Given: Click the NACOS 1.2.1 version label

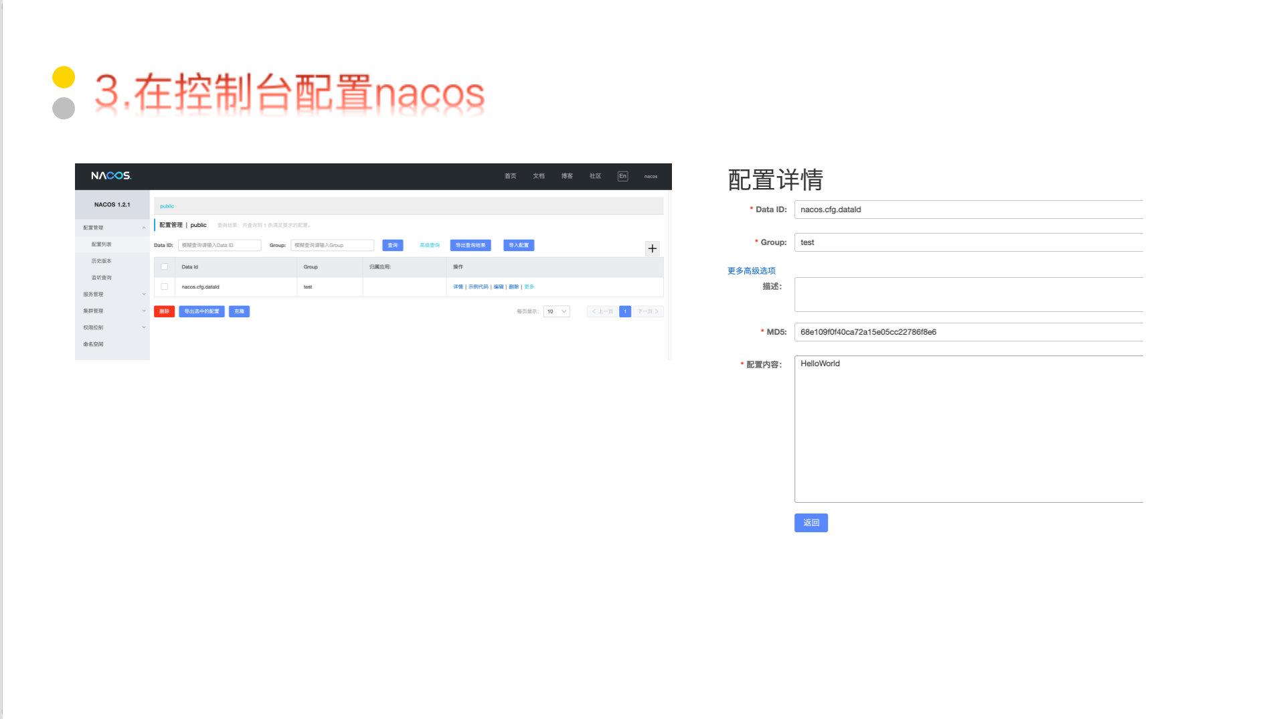Looking at the screenshot, I should [x=112, y=205].
